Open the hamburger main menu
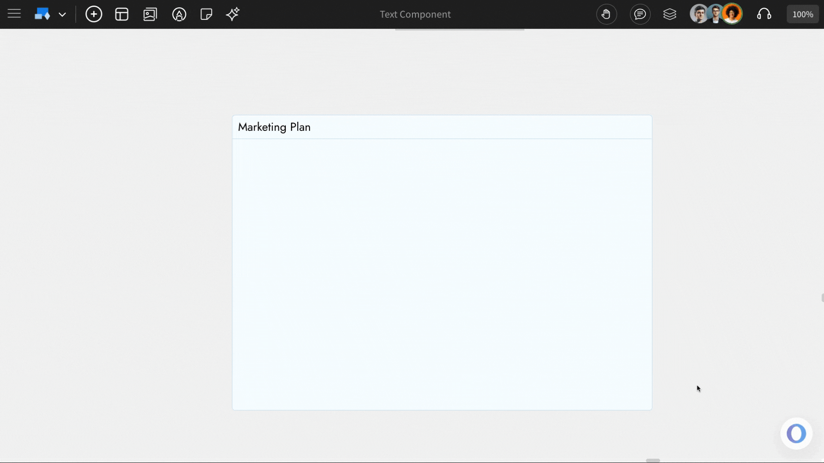The image size is (824, 463). coord(14,14)
